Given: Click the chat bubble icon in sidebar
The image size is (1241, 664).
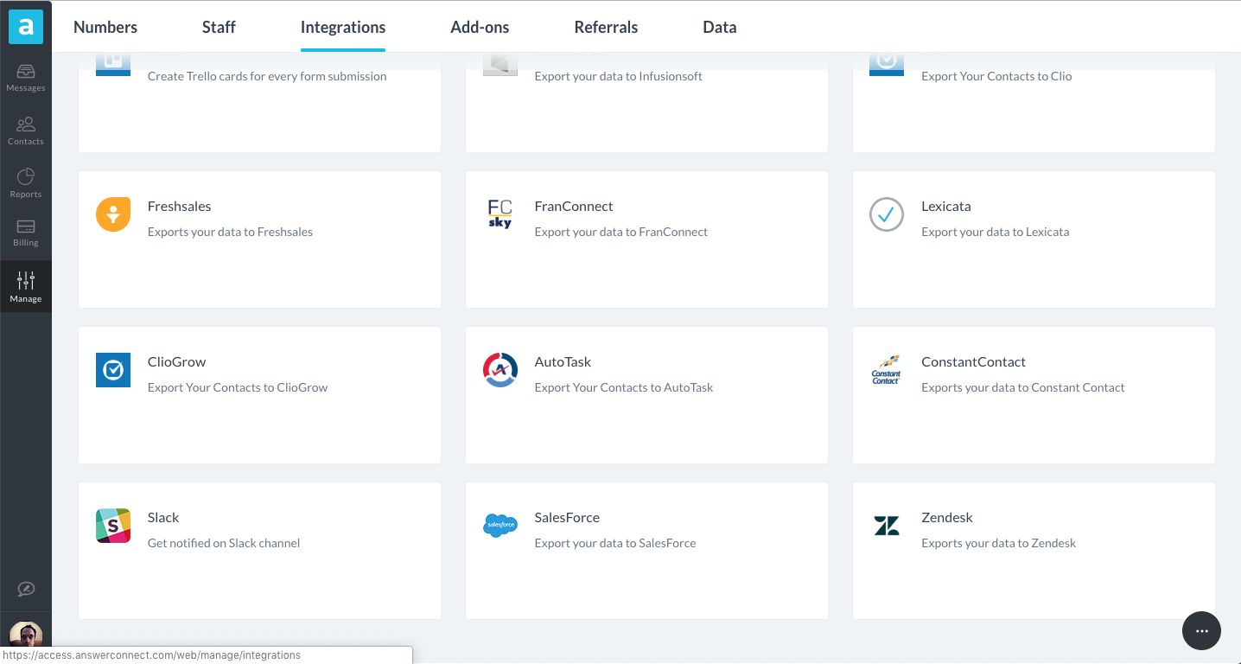Looking at the screenshot, I should click(26, 589).
